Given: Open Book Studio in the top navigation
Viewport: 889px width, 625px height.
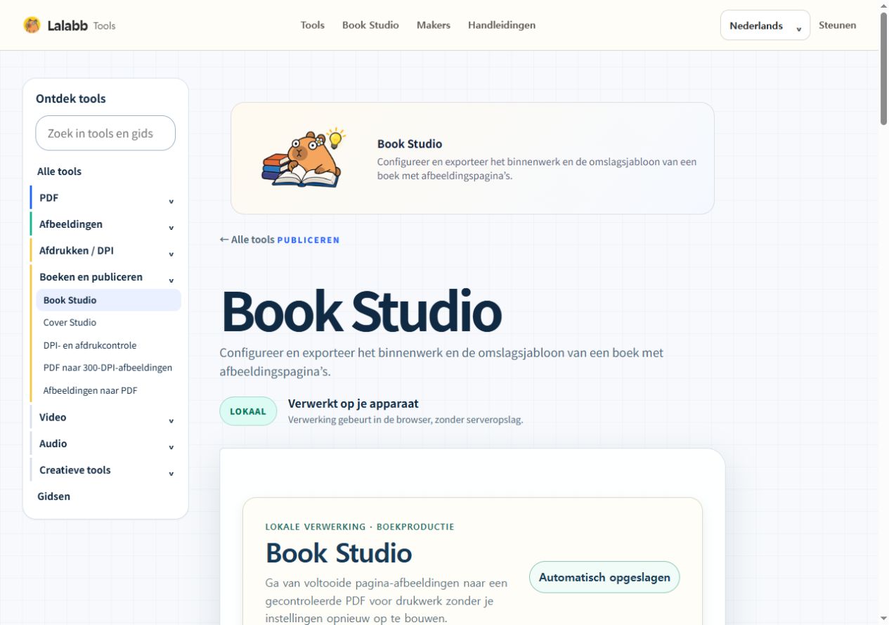Looking at the screenshot, I should (370, 25).
